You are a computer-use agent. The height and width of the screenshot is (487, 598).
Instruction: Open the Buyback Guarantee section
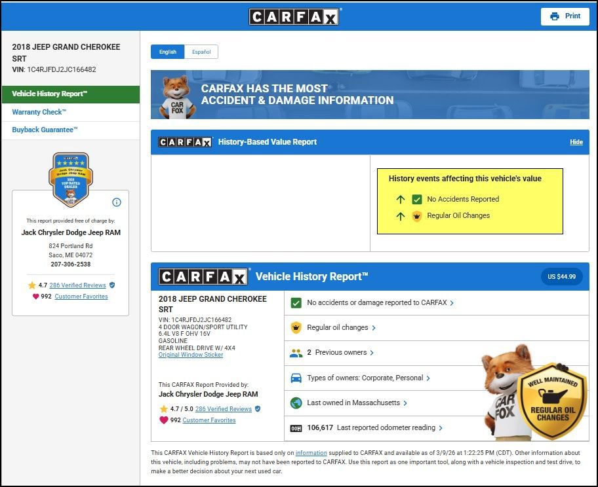coord(45,130)
